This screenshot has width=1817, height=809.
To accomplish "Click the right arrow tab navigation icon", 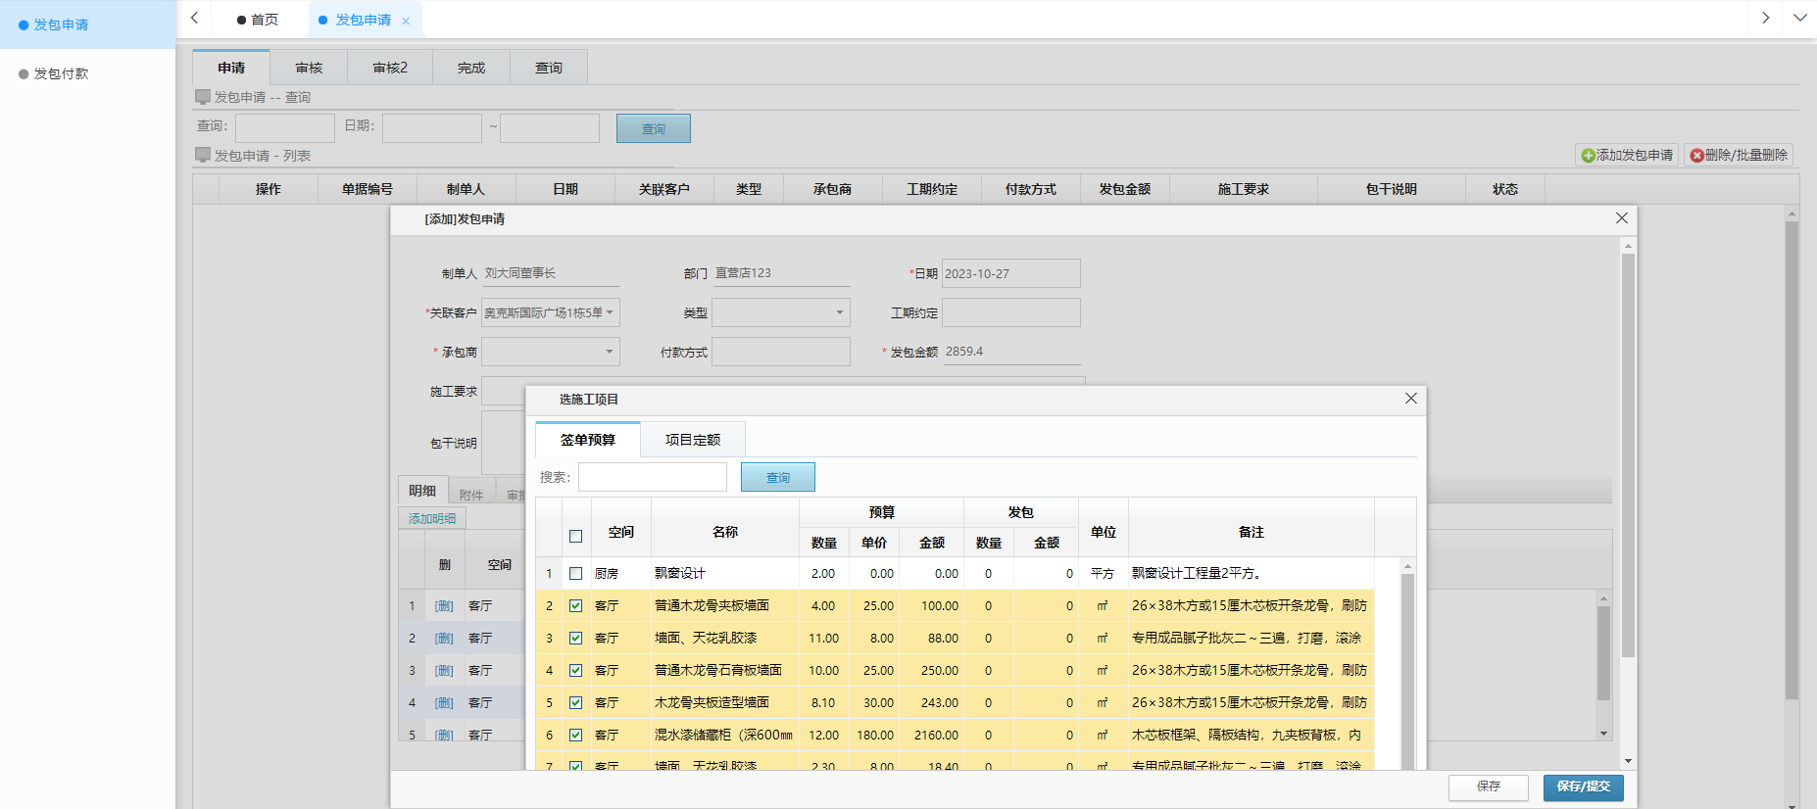I will pyautogui.click(x=1765, y=19).
